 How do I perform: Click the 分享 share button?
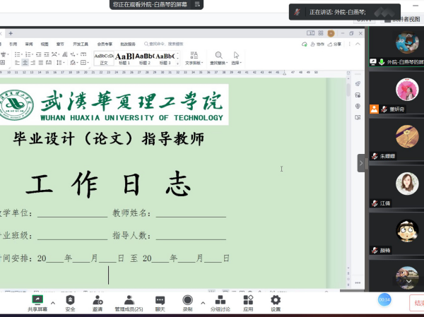click(334, 44)
